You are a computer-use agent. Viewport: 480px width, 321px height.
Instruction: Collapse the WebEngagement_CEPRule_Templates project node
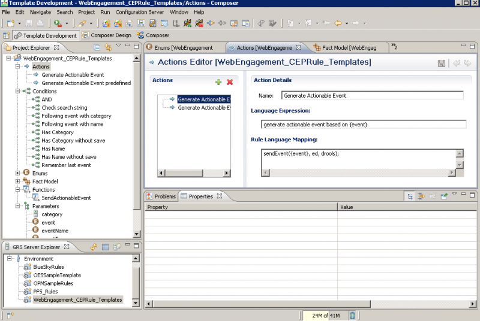pyautogui.click(x=8, y=58)
